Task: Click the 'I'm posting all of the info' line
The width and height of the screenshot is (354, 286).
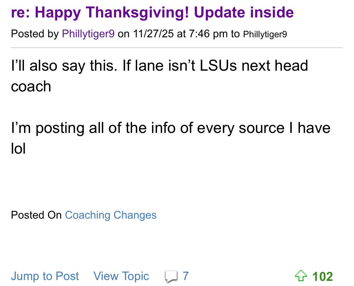Action: pyautogui.click(x=171, y=128)
